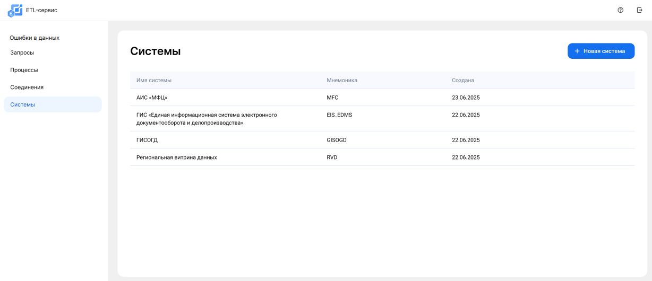Open the ГИС Единая информационная система row
652x281 pixels.
207,118
